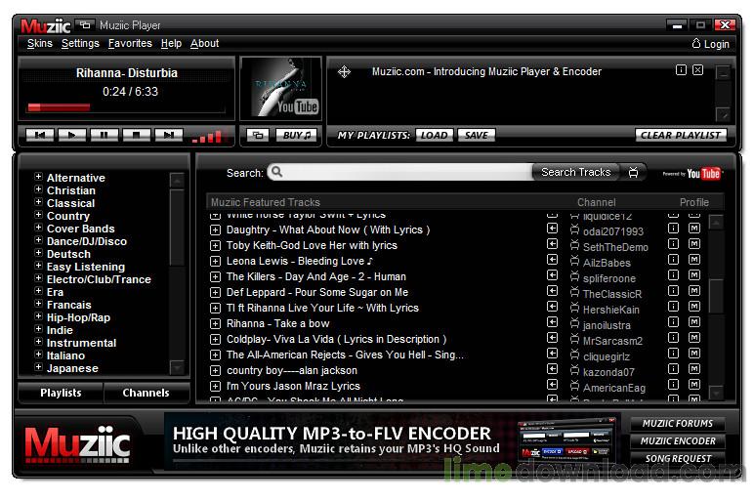
Task: Click the CLEAR PLAYLIST button
Action: [x=682, y=136]
